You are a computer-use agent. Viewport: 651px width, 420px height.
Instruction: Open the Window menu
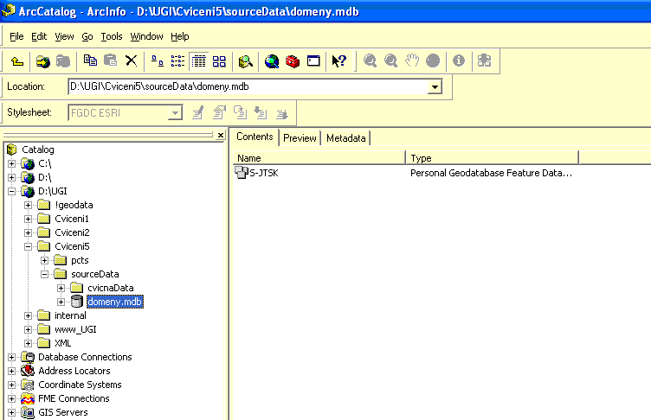point(146,36)
